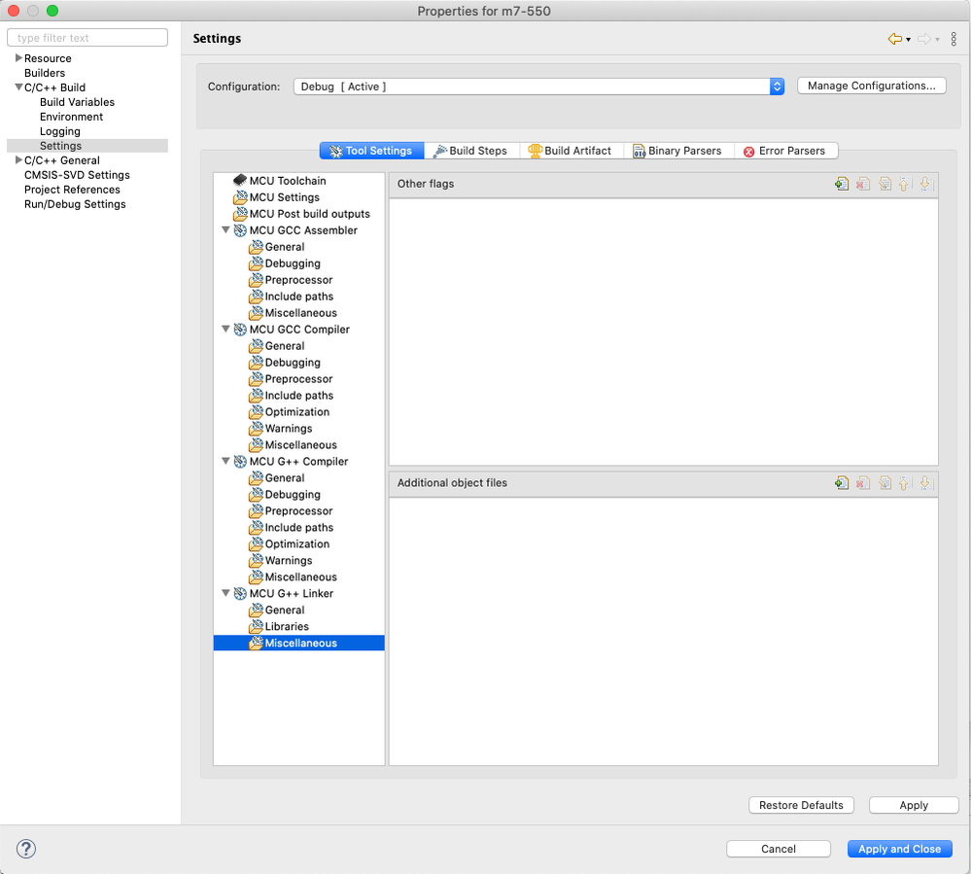The image size is (971, 874).
Task: Cancel the properties dialog
Action: (x=778, y=849)
